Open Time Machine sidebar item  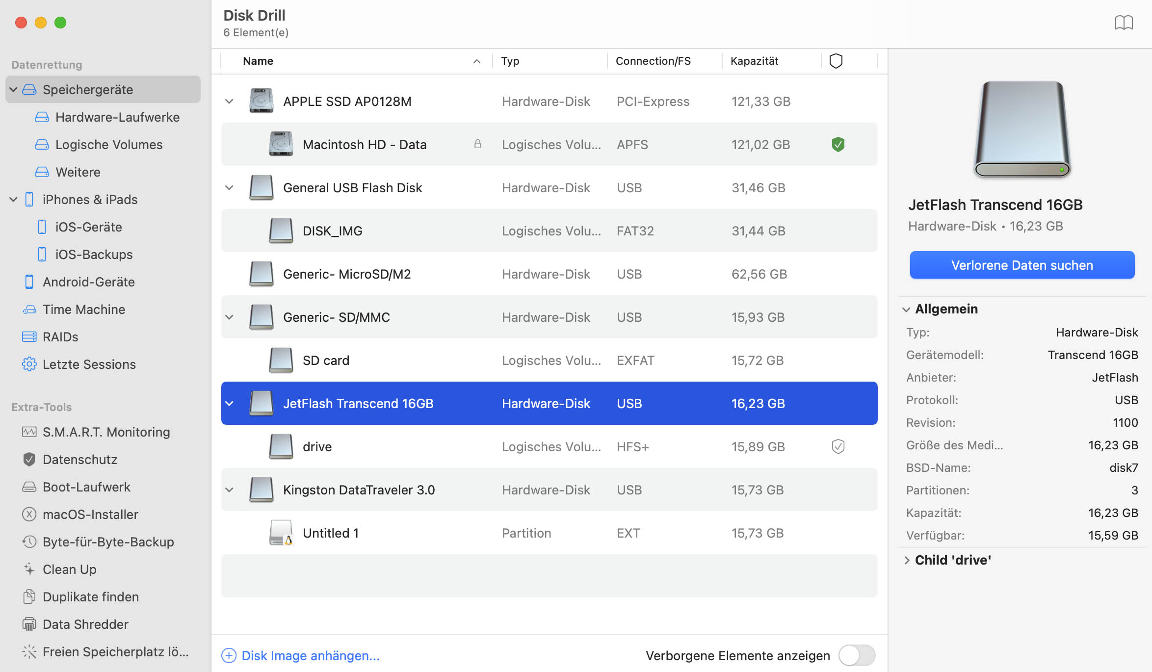point(83,310)
